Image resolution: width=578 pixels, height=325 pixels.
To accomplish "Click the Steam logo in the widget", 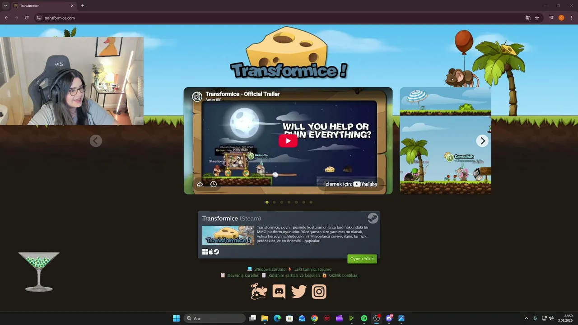I will pyautogui.click(x=373, y=218).
